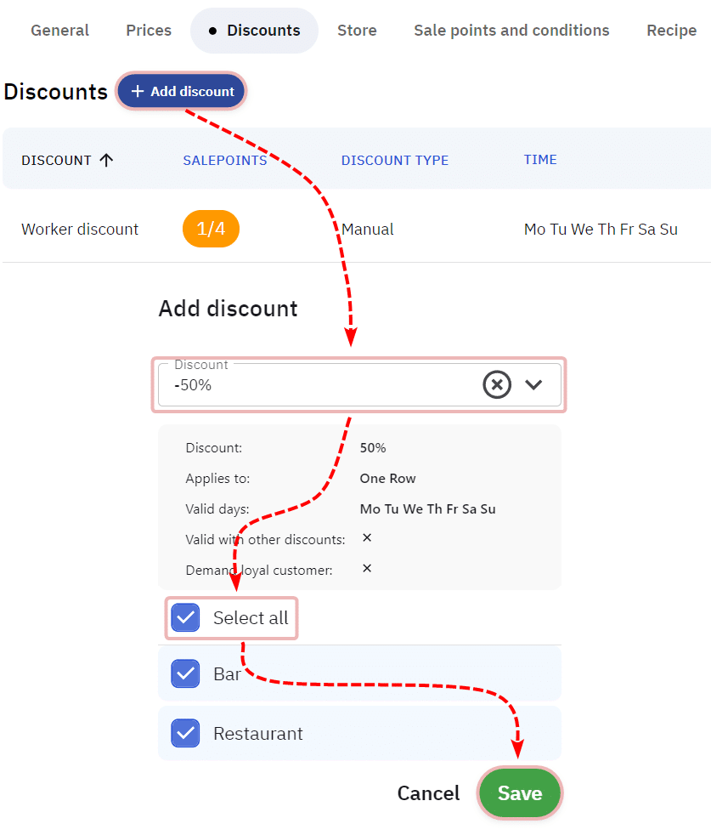Switch to the Recipe tab
This screenshot has width=711, height=835.
coord(671,31)
